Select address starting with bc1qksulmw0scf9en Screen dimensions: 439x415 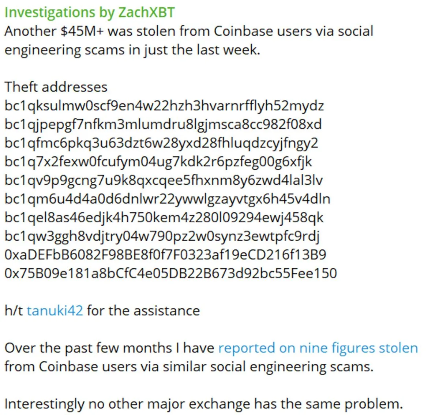[x=164, y=106]
